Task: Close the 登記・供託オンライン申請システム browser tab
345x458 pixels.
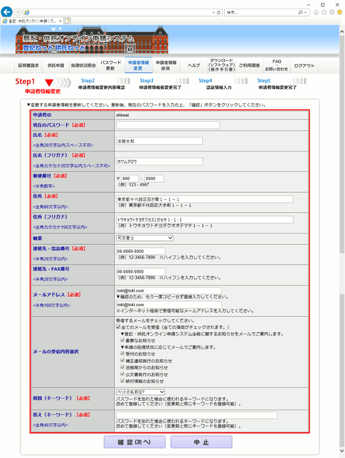Action: point(60,21)
